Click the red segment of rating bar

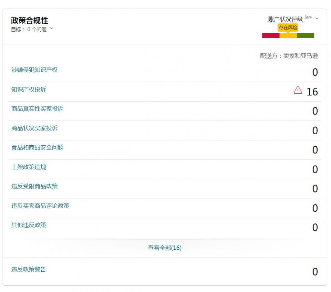tap(271, 35)
